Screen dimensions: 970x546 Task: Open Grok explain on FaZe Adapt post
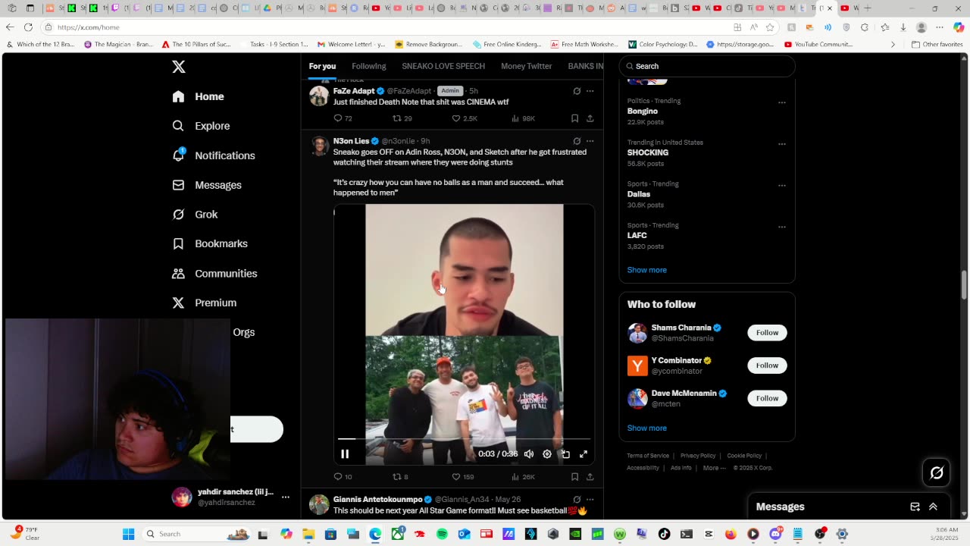click(577, 91)
